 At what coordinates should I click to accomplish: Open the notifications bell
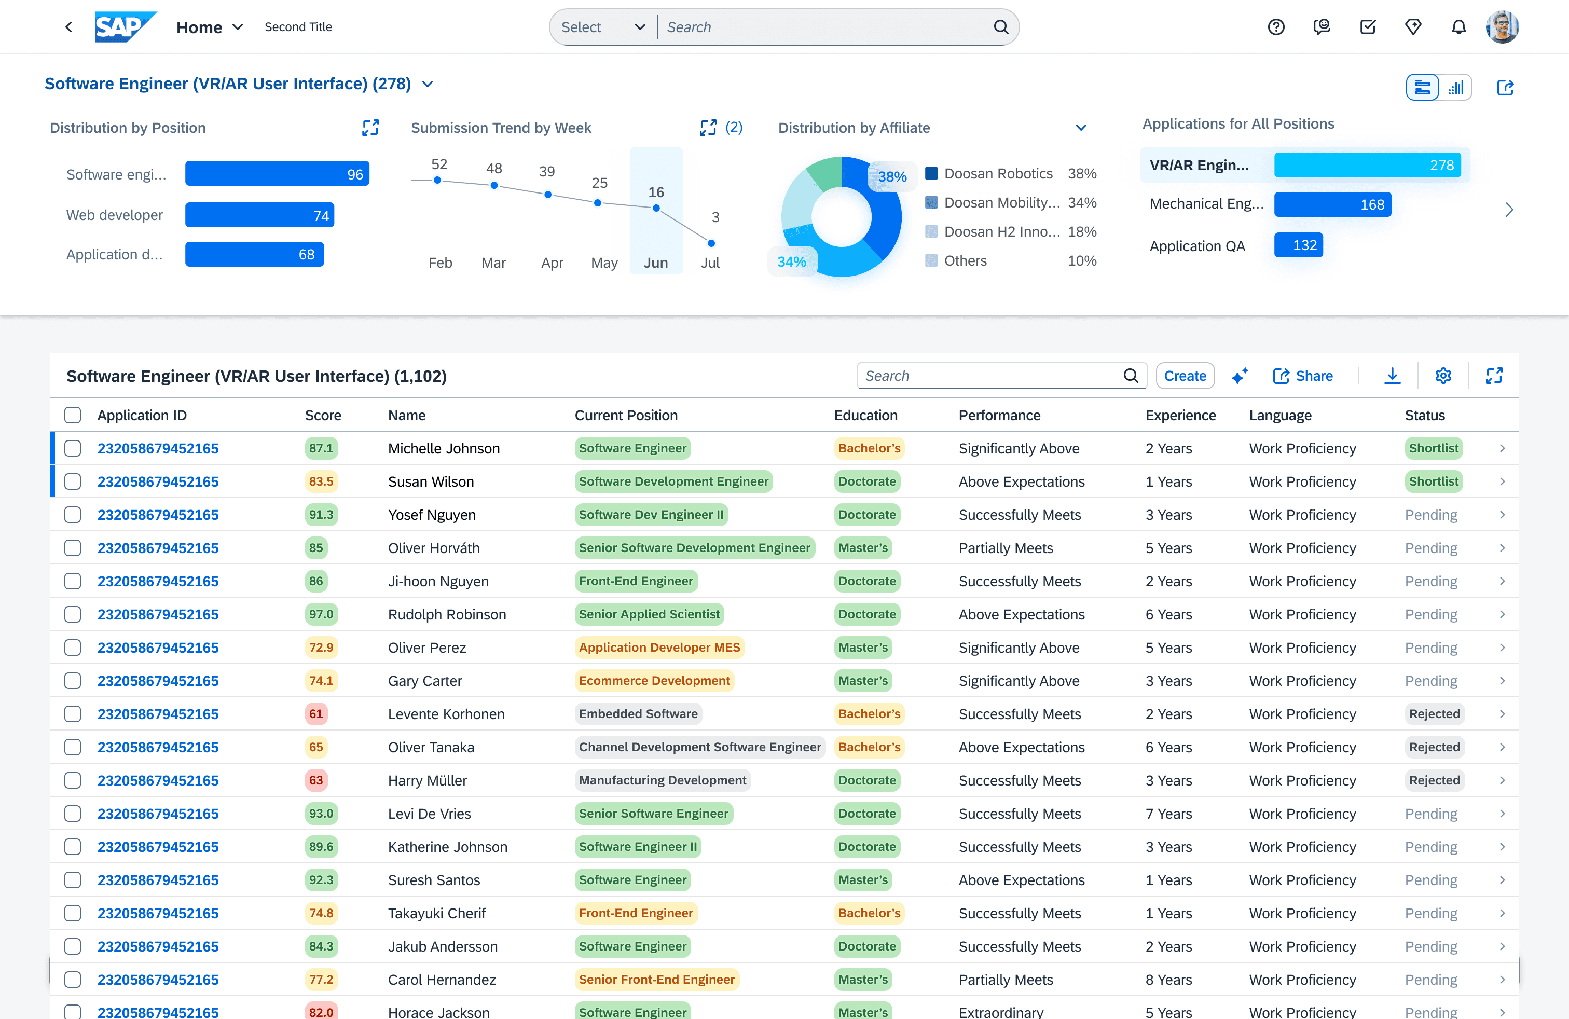pyautogui.click(x=1458, y=27)
